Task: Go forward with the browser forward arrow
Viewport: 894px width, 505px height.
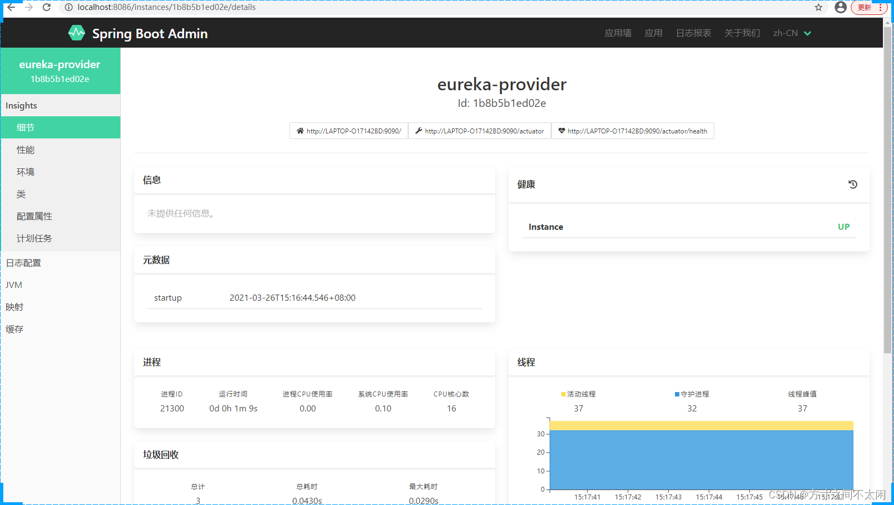Action: (29, 7)
